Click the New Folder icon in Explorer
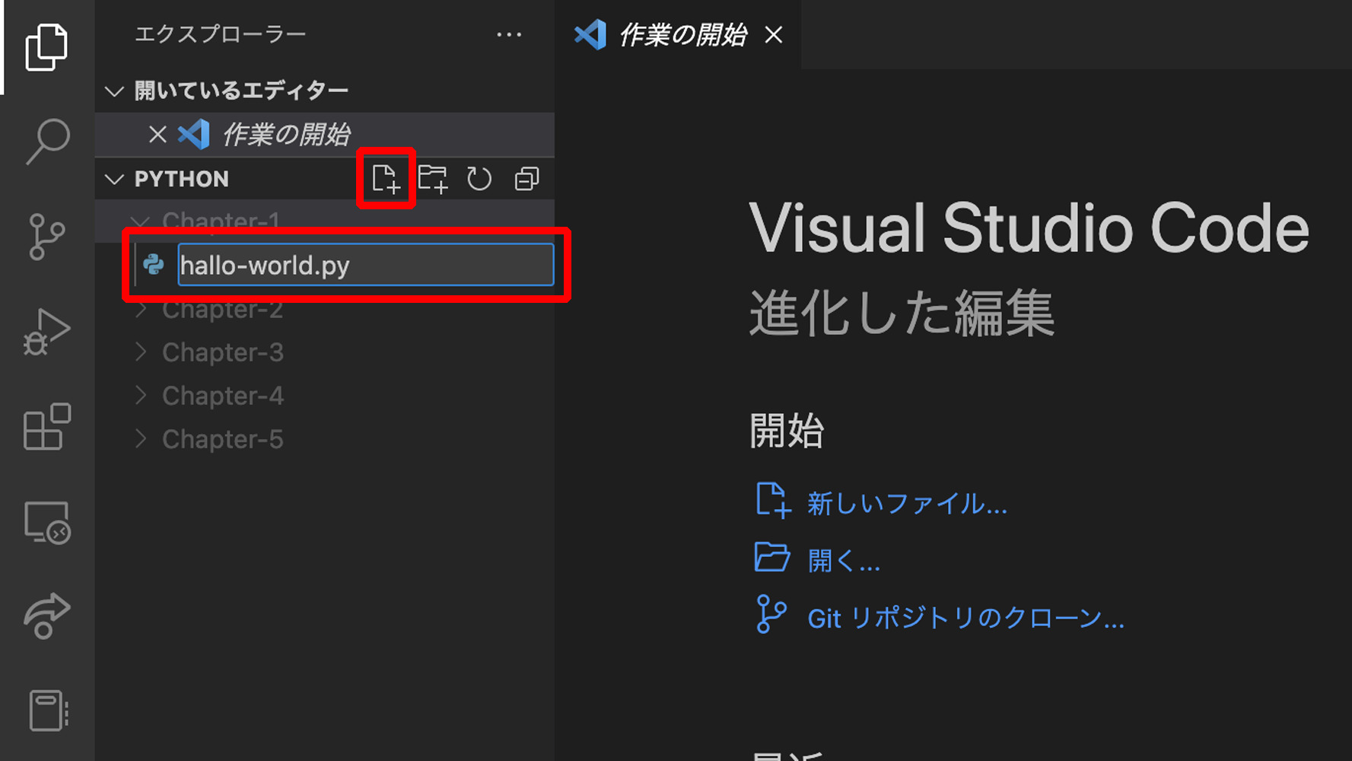 pos(433,178)
